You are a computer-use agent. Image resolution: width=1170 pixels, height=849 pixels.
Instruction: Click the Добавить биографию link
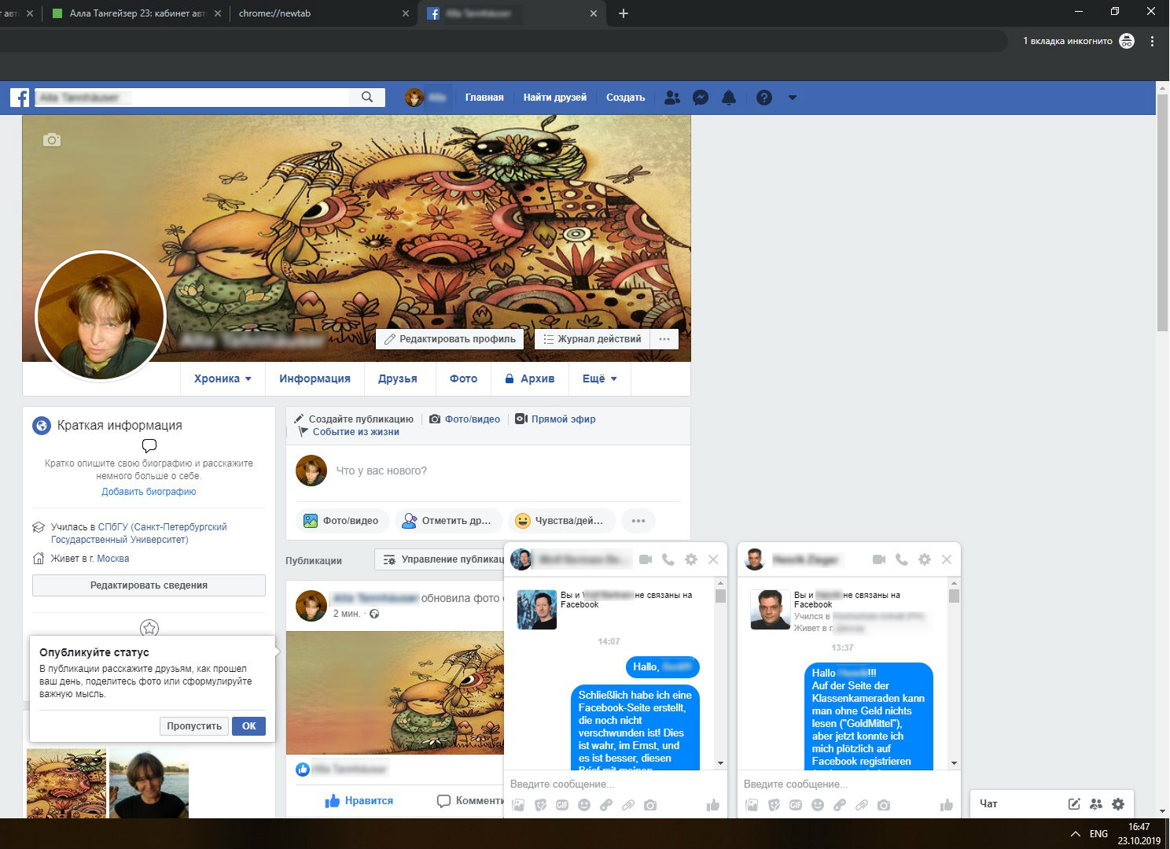(149, 492)
